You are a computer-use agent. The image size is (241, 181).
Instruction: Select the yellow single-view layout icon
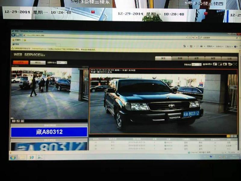click(228, 136)
